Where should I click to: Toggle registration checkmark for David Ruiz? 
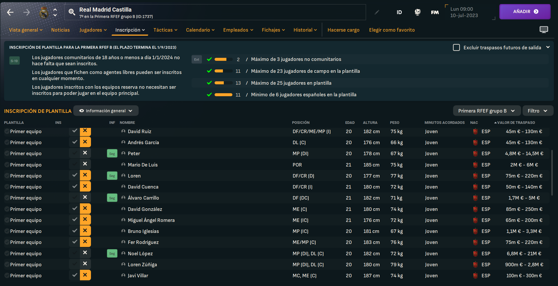click(x=75, y=131)
